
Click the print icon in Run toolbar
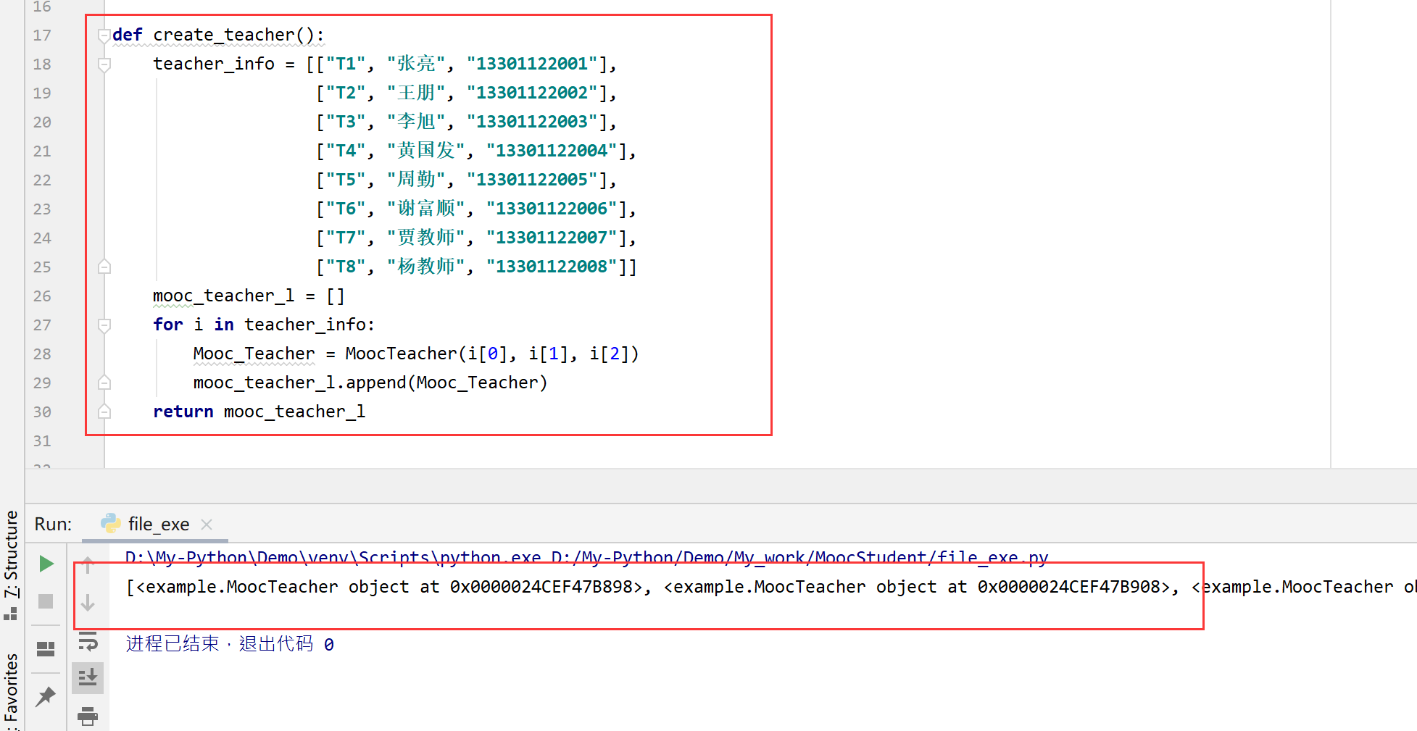(88, 716)
